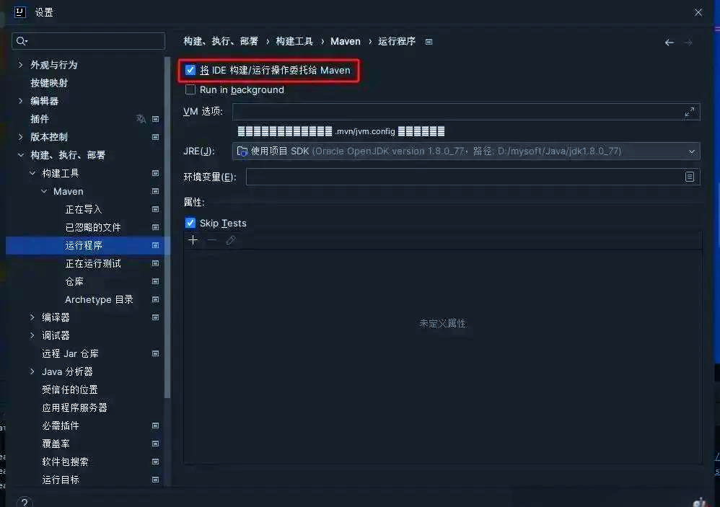Navigate back with the left arrow
This screenshot has width=720, height=507.
(669, 43)
